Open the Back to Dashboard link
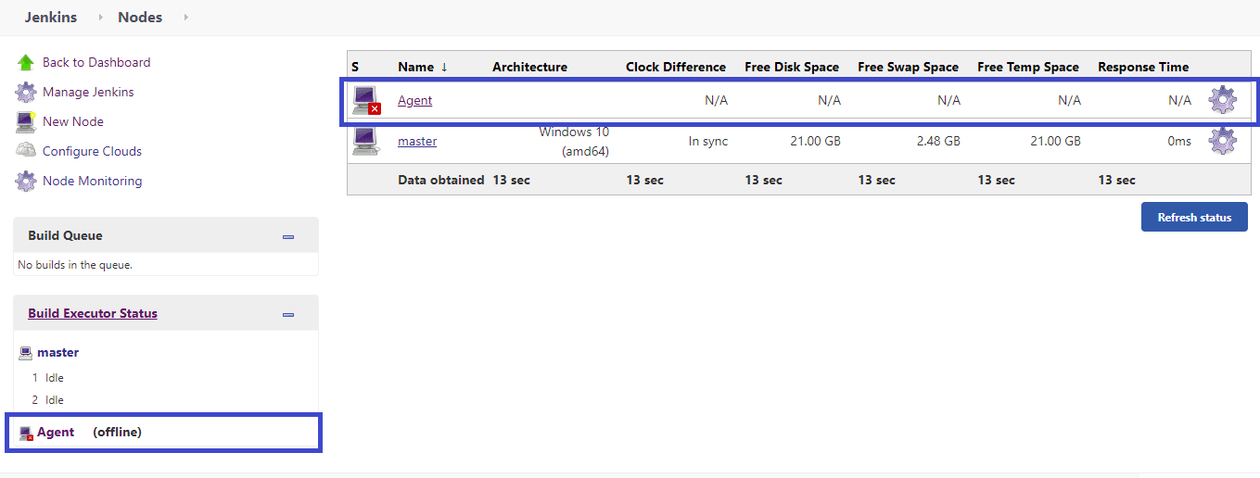Image resolution: width=1260 pixels, height=478 pixels. pyautogui.click(x=96, y=62)
